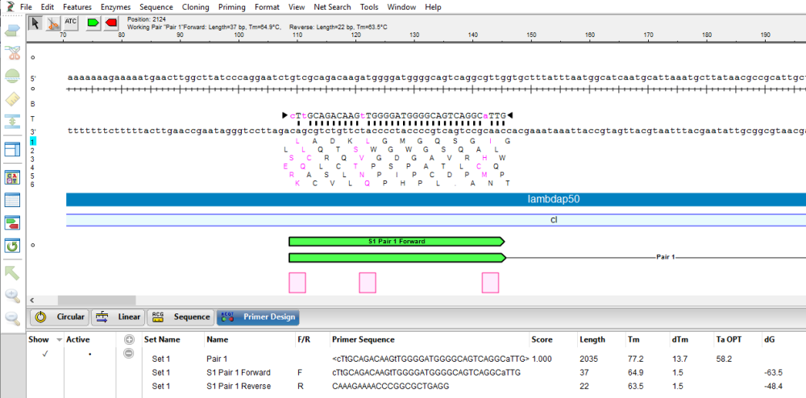Toggle reading frame 6 row label
Screen dimensions: 806x398
pos(32,184)
